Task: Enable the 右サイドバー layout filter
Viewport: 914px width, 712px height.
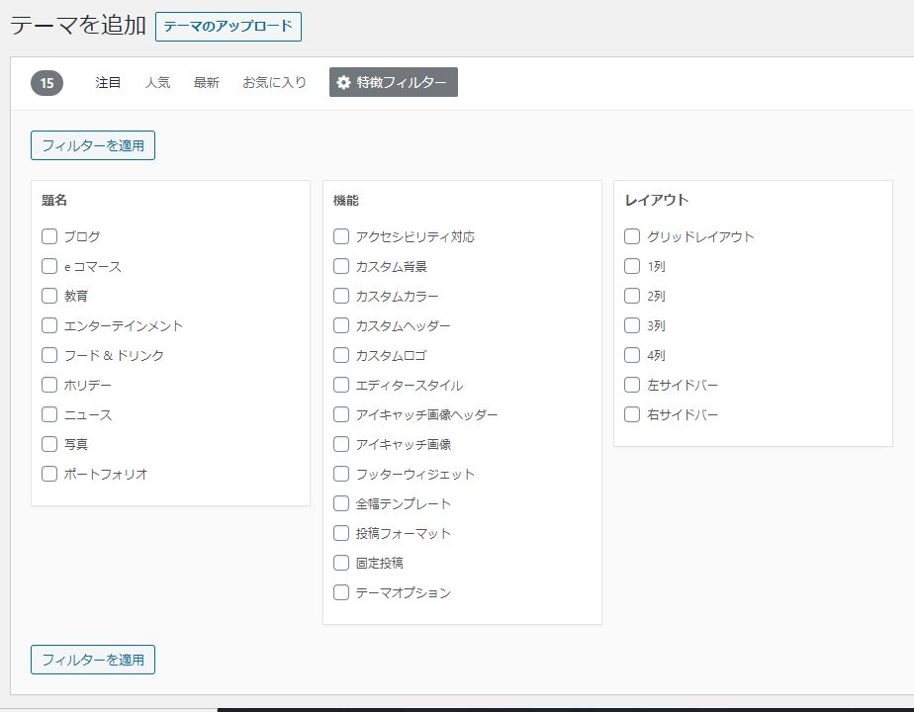Action: (632, 414)
